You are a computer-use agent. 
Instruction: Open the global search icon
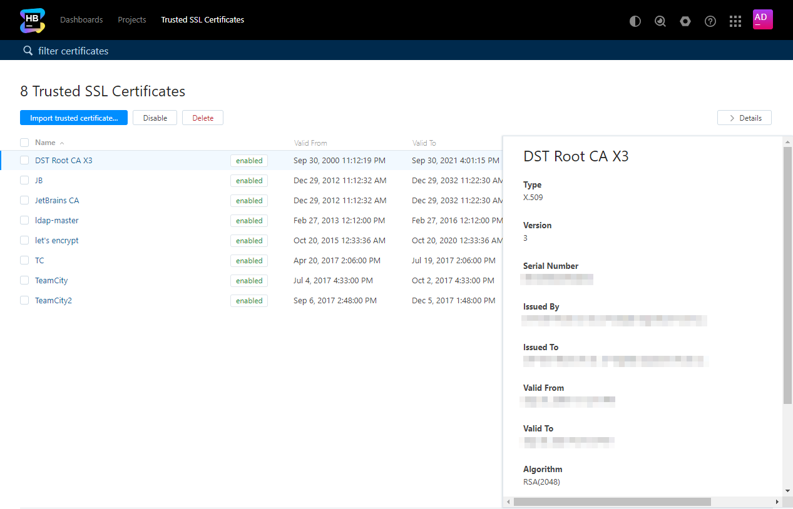tap(660, 21)
